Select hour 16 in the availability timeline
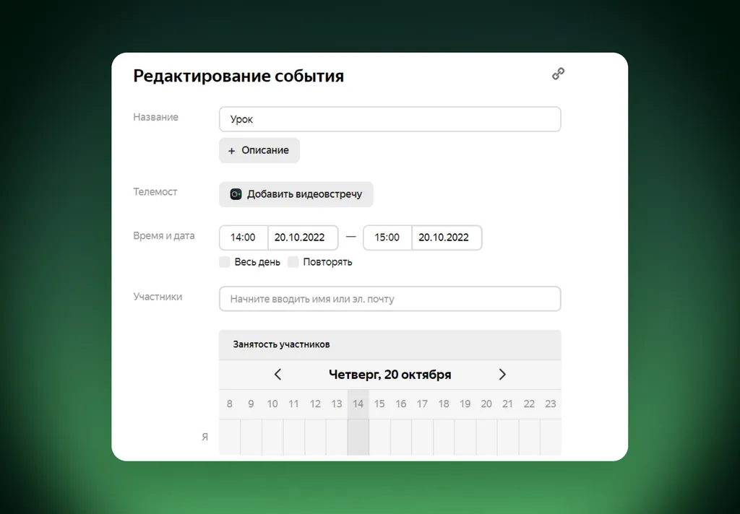The width and height of the screenshot is (740, 514). tap(400, 404)
